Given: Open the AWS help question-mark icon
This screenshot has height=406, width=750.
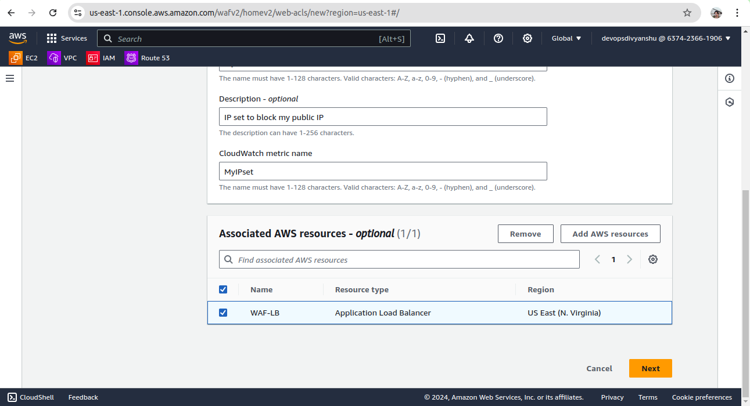Looking at the screenshot, I should coord(498,38).
